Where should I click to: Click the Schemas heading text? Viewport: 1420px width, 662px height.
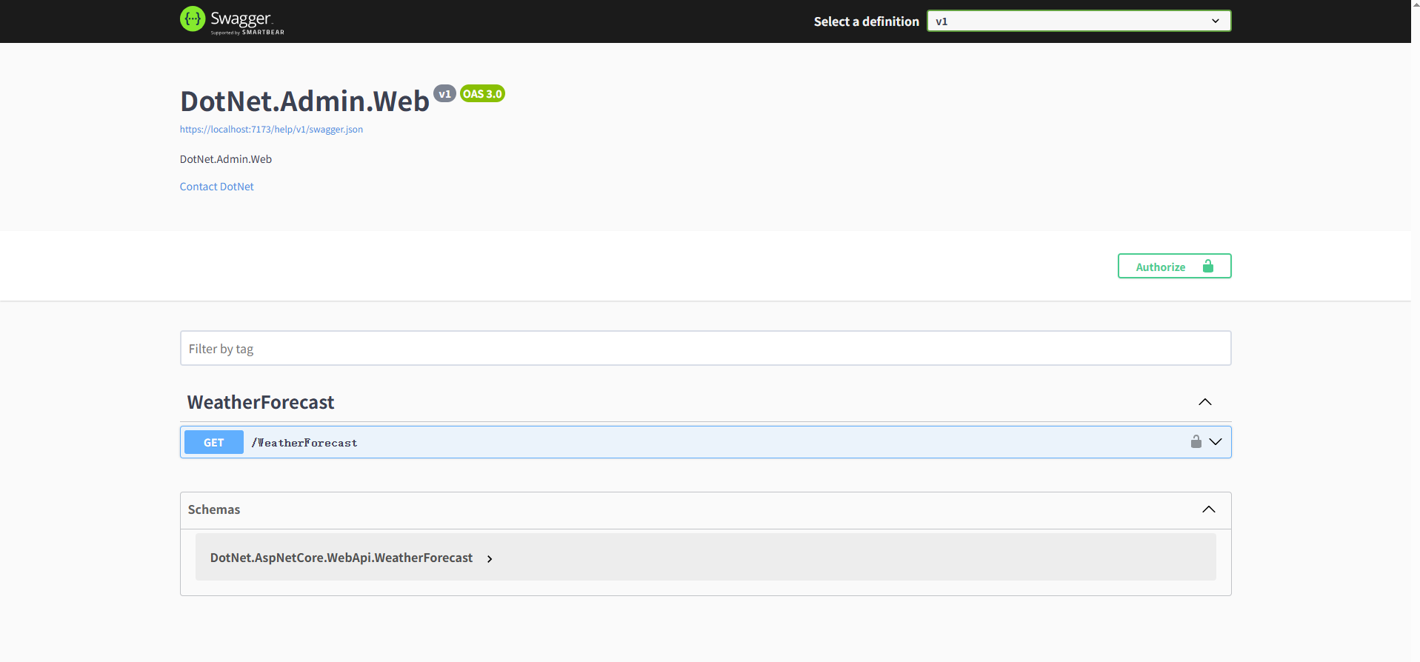tap(214, 509)
